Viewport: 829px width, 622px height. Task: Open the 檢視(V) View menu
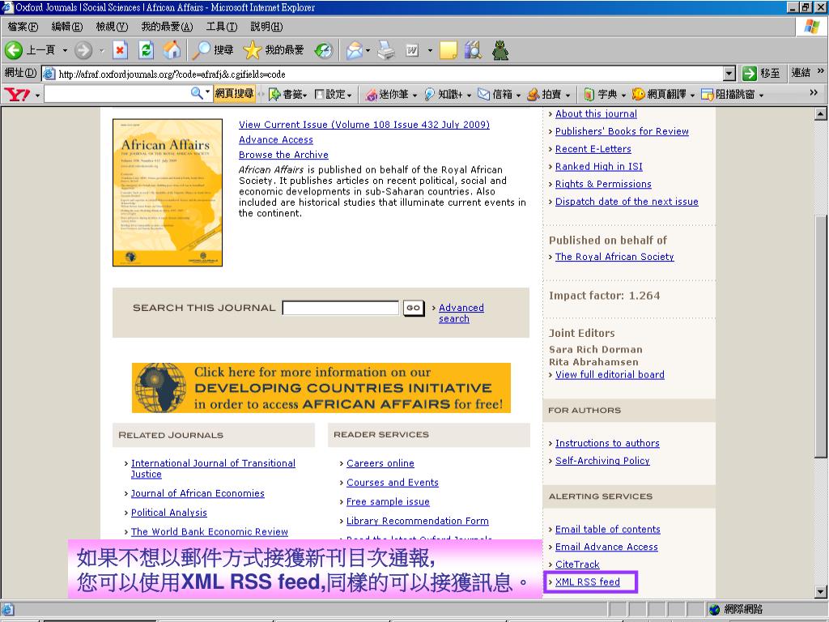click(112, 27)
